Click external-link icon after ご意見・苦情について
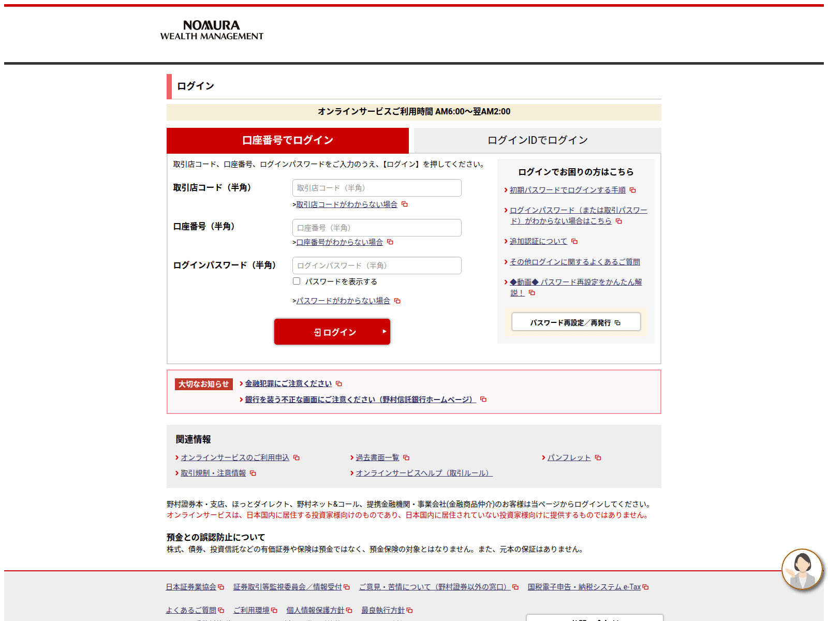The height and width of the screenshot is (621, 828). tap(515, 587)
